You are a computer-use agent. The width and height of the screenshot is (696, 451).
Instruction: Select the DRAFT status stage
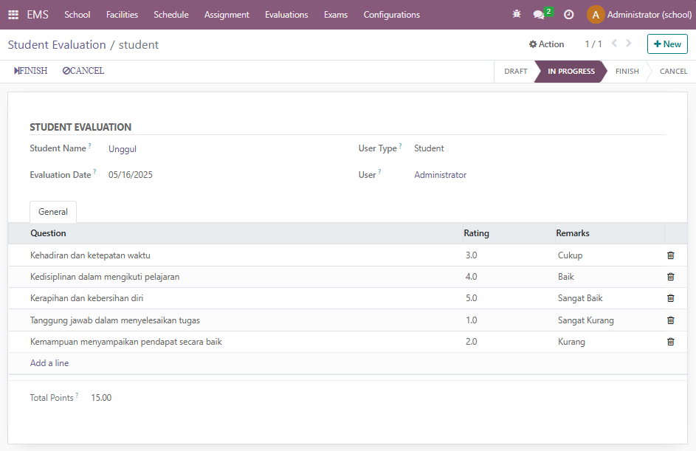click(x=516, y=71)
